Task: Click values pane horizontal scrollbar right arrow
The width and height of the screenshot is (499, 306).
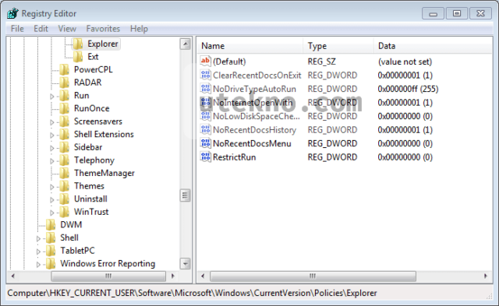Action: (x=485, y=276)
